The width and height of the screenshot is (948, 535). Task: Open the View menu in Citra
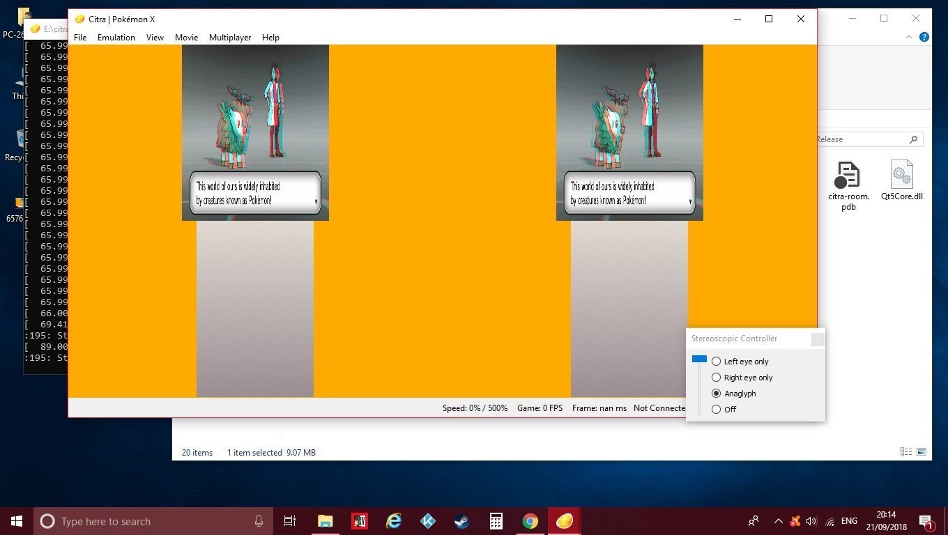155,37
